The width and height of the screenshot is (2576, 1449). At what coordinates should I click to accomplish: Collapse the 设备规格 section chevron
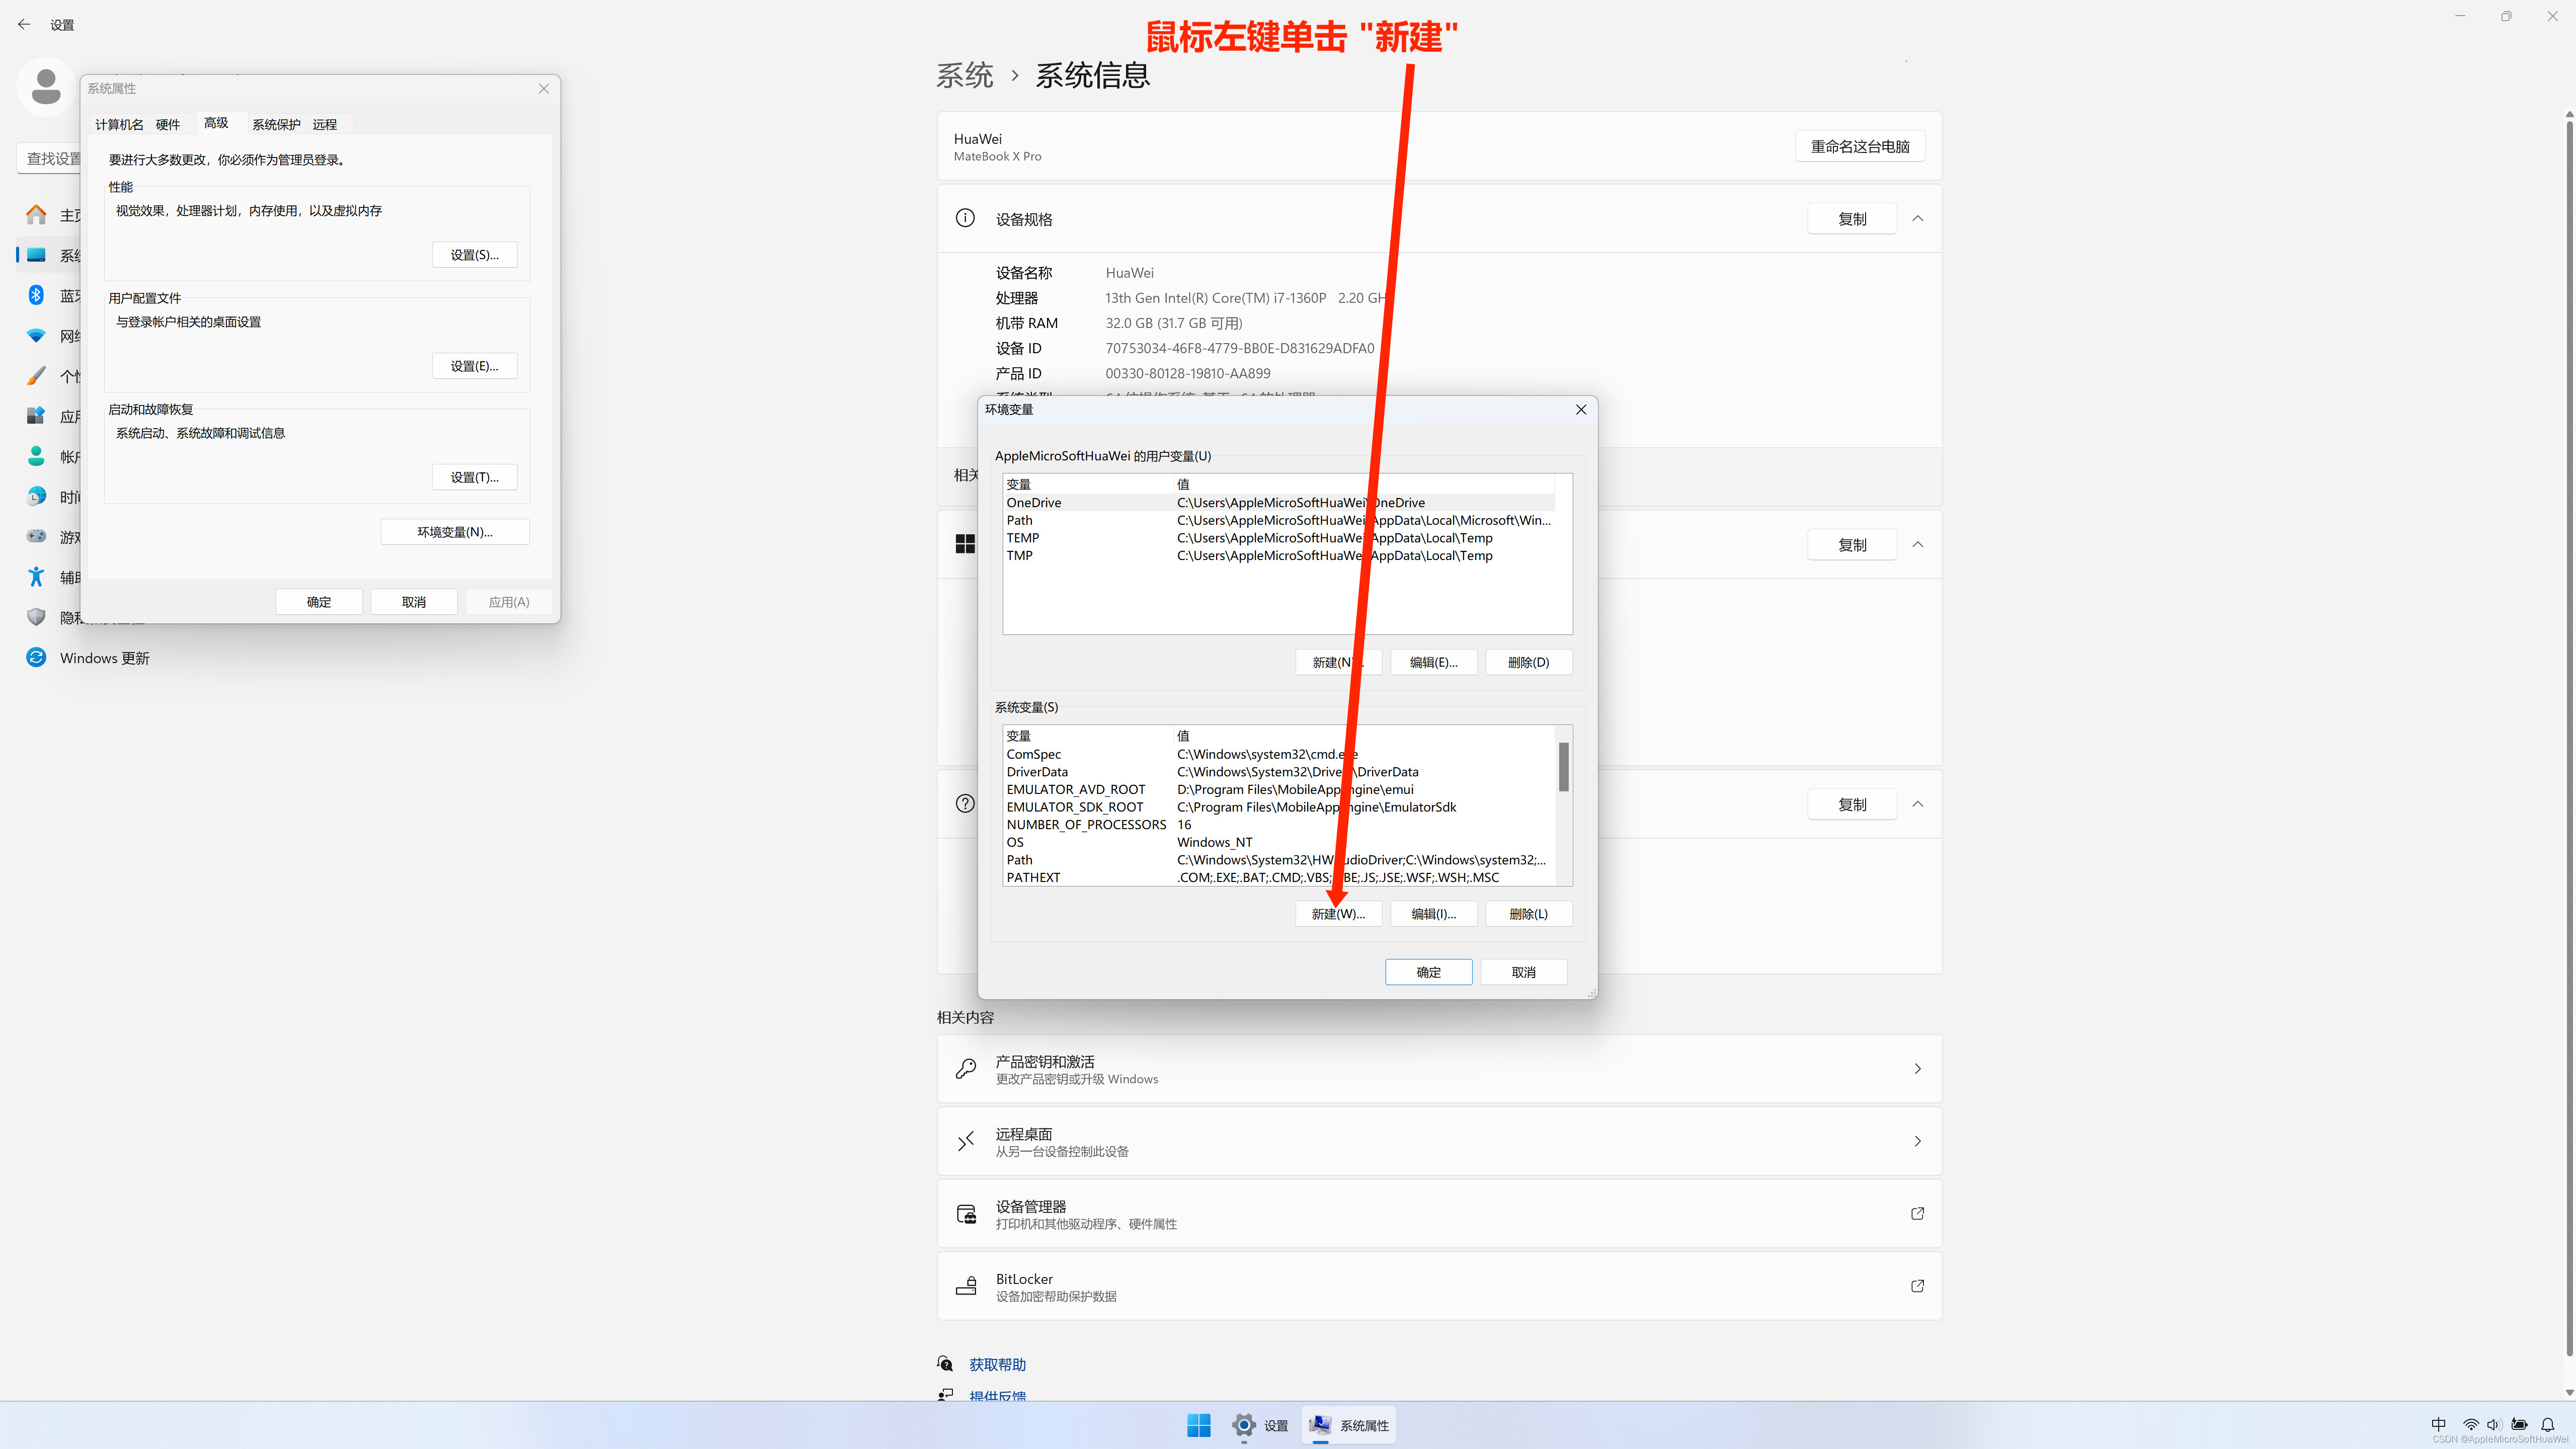(x=1917, y=218)
